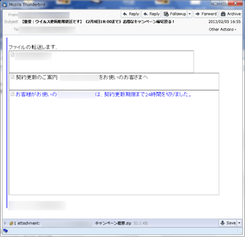Forward this message
Viewport: 245px width, 237px height.
[x=206, y=14]
